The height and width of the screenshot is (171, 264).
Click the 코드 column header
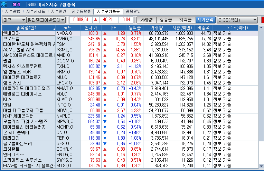[x=68, y=28]
